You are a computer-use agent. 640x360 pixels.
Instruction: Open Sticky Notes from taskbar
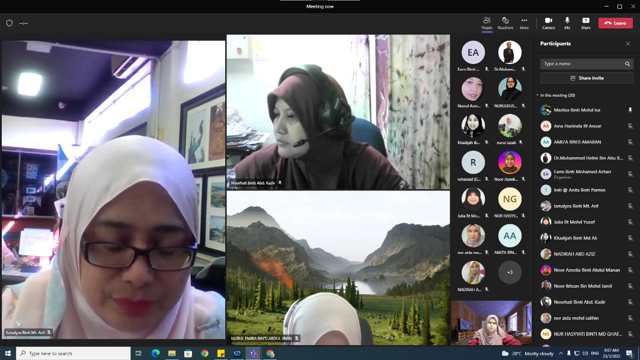[221, 353]
